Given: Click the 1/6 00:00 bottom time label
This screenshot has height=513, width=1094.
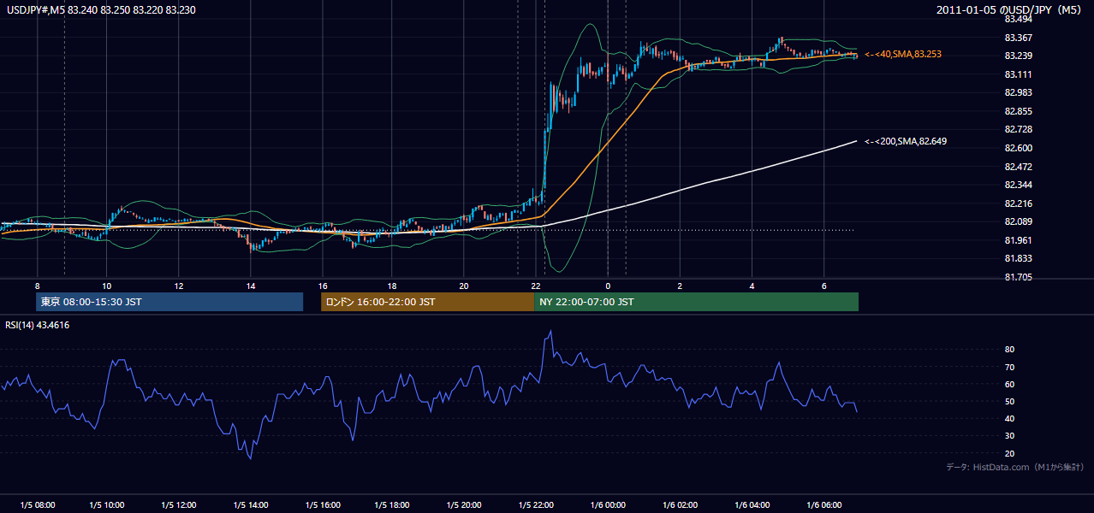Looking at the screenshot, I should point(609,505).
